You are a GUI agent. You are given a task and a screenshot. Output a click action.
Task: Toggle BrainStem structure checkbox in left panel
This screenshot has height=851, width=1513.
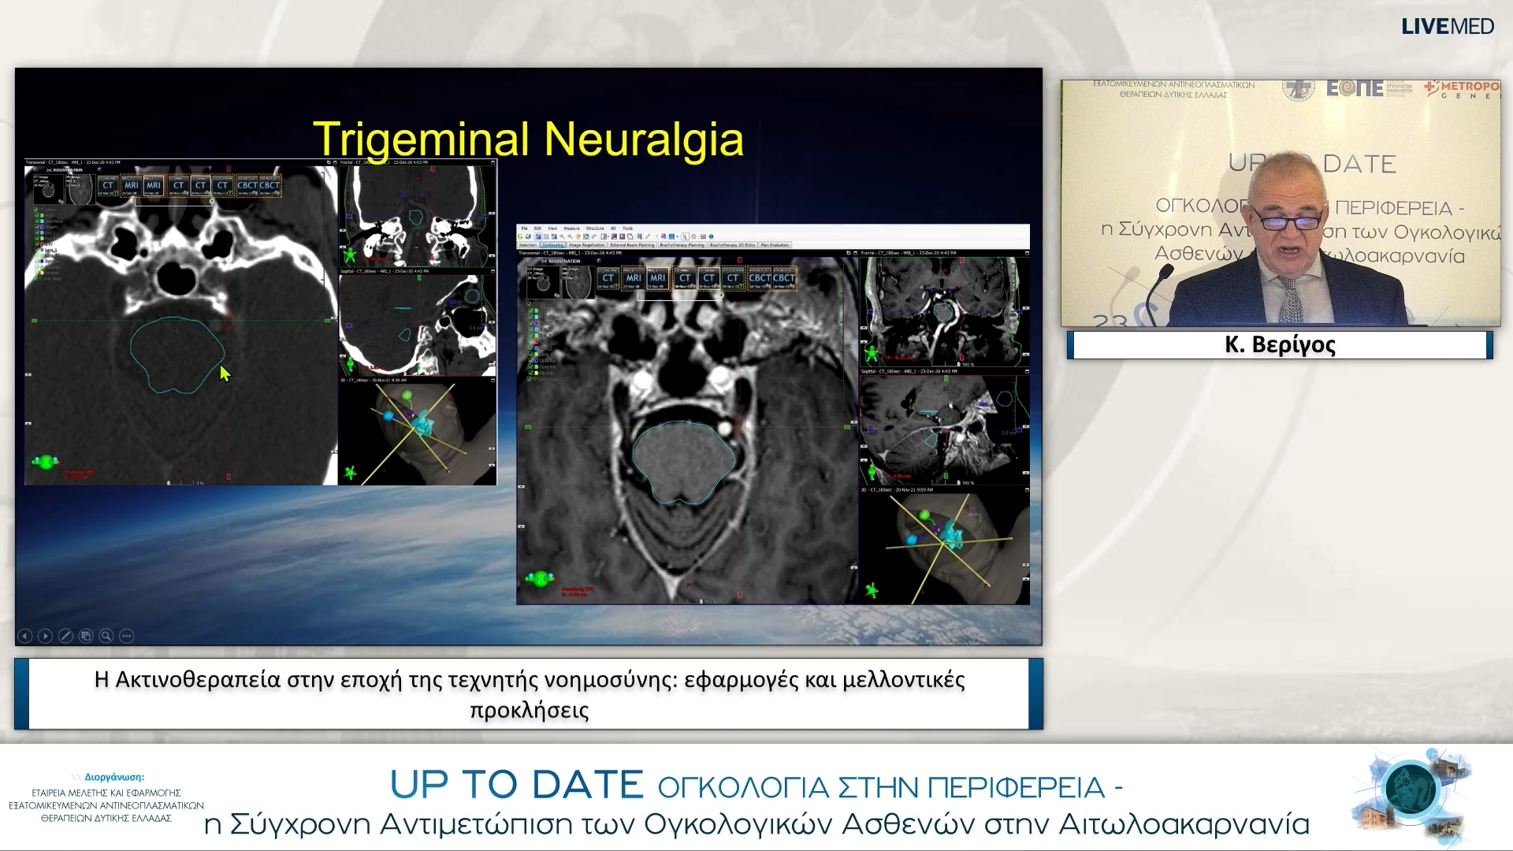coord(36,221)
